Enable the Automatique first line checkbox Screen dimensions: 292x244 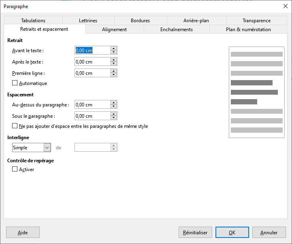point(15,83)
